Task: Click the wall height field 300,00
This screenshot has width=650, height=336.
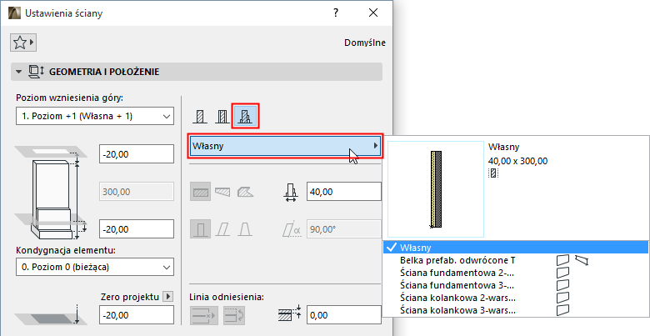Action: tap(137, 192)
